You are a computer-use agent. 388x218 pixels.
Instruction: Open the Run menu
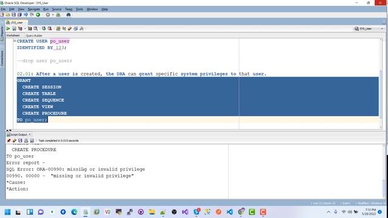pyautogui.click(x=46, y=9)
